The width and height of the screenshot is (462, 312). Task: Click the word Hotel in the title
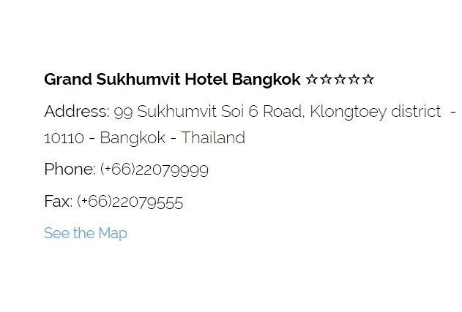pos(206,79)
